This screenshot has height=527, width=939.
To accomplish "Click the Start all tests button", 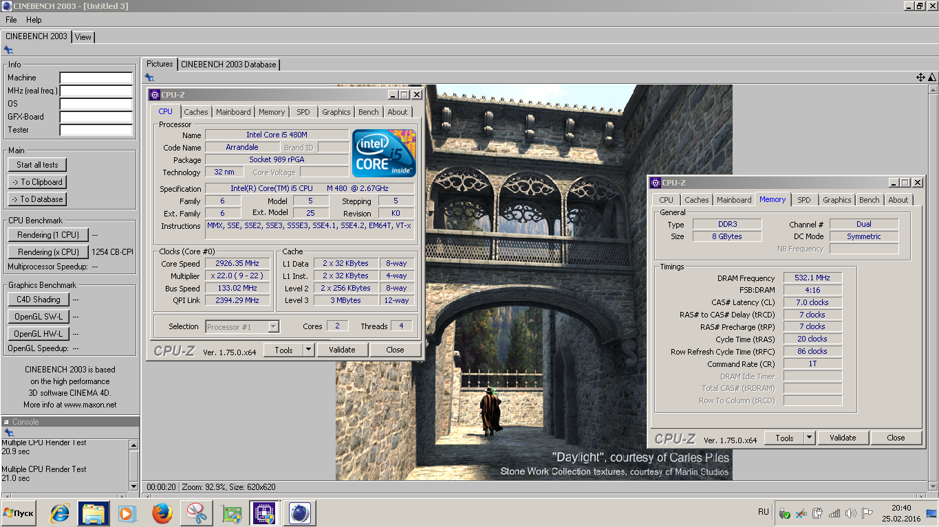I will [x=38, y=165].
